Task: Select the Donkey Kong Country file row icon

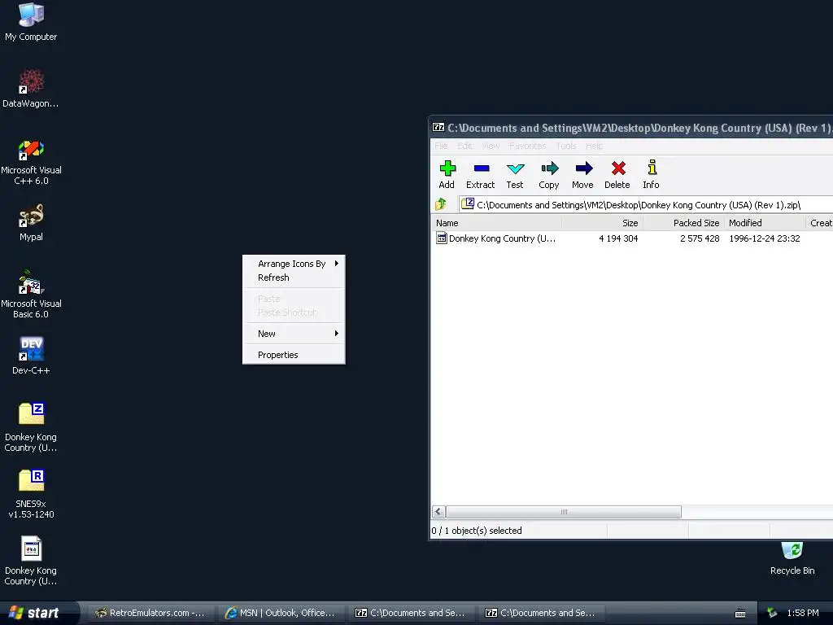Action: click(441, 238)
